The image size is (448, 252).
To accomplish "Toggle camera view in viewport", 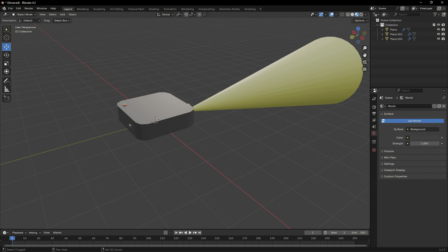I will pyautogui.click(x=365, y=62).
